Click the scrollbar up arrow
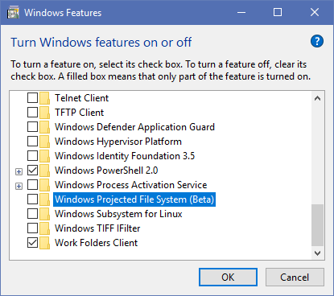334x296 pixels. (318, 98)
